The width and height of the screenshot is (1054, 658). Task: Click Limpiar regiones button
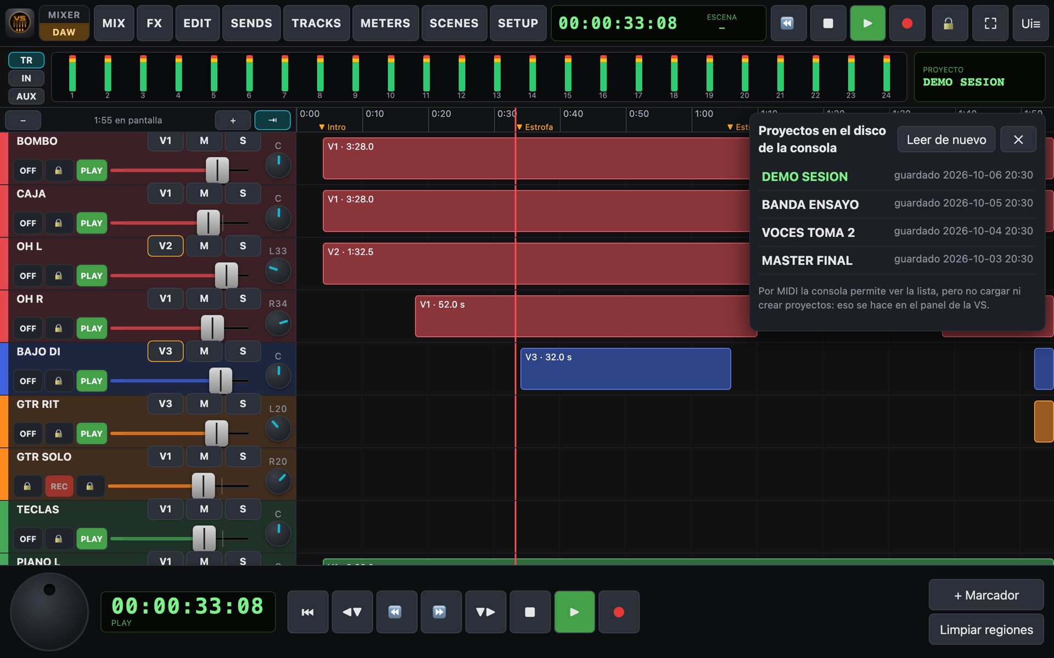(986, 629)
